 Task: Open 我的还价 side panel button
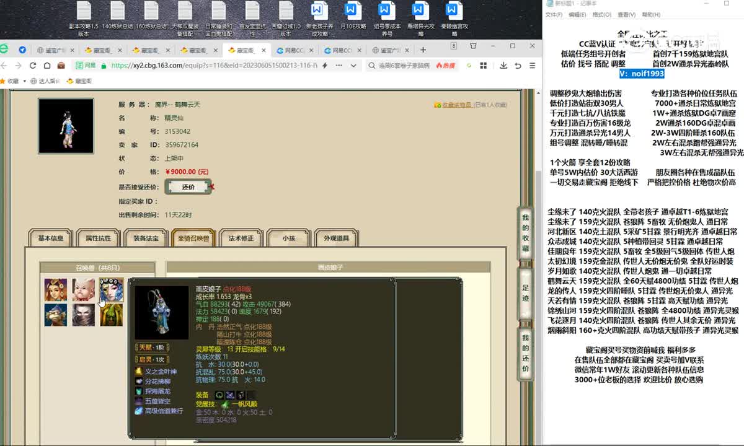click(525, 353)
